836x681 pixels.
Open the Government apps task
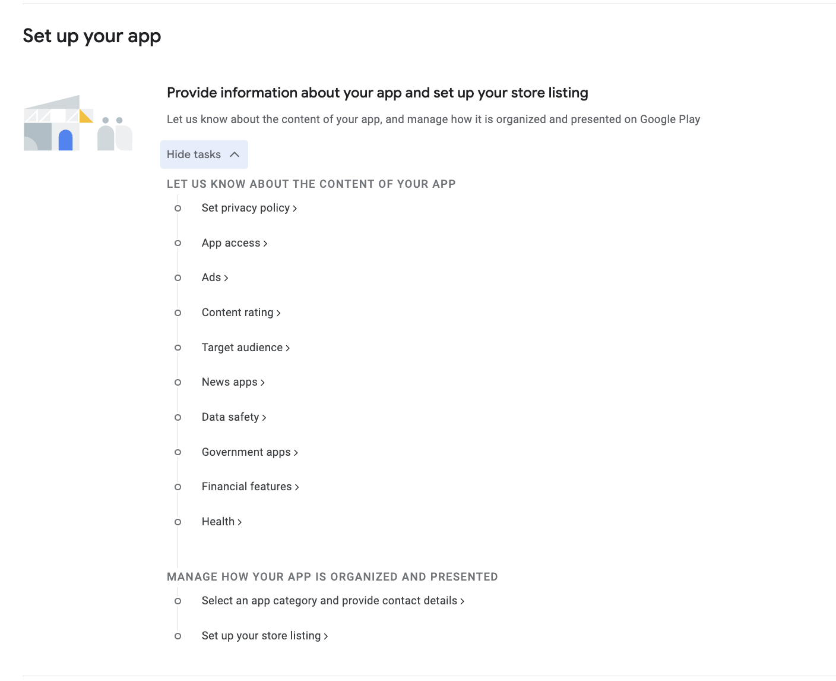[246, 452]
